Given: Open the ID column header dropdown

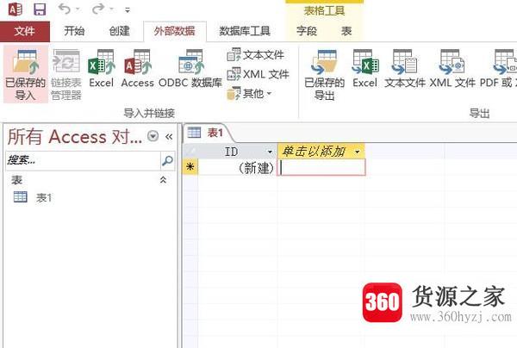Looking at the screenshot, I should point(270,152).
